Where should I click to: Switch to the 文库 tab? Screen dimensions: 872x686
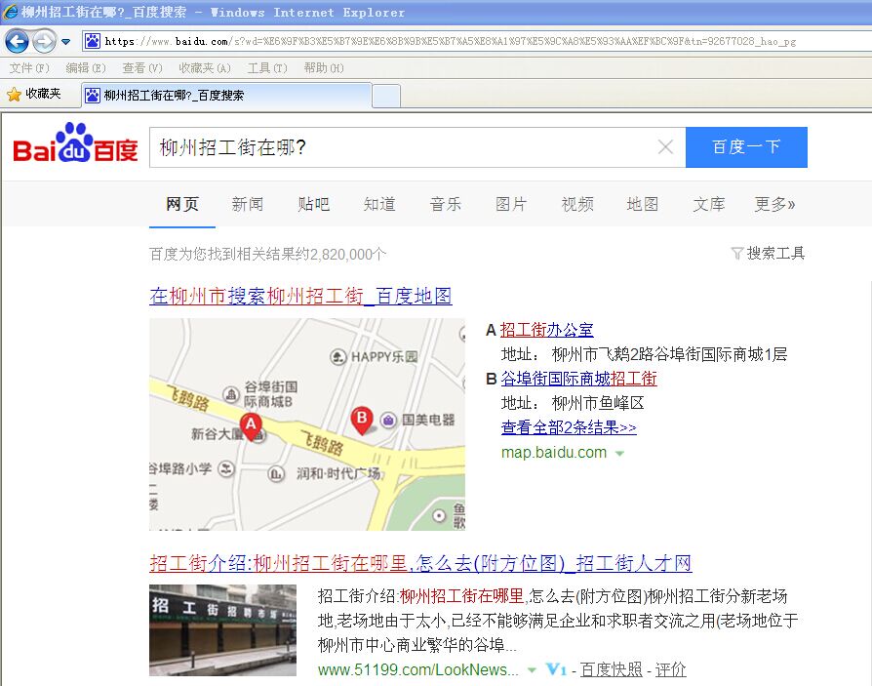tap(709, 204)
